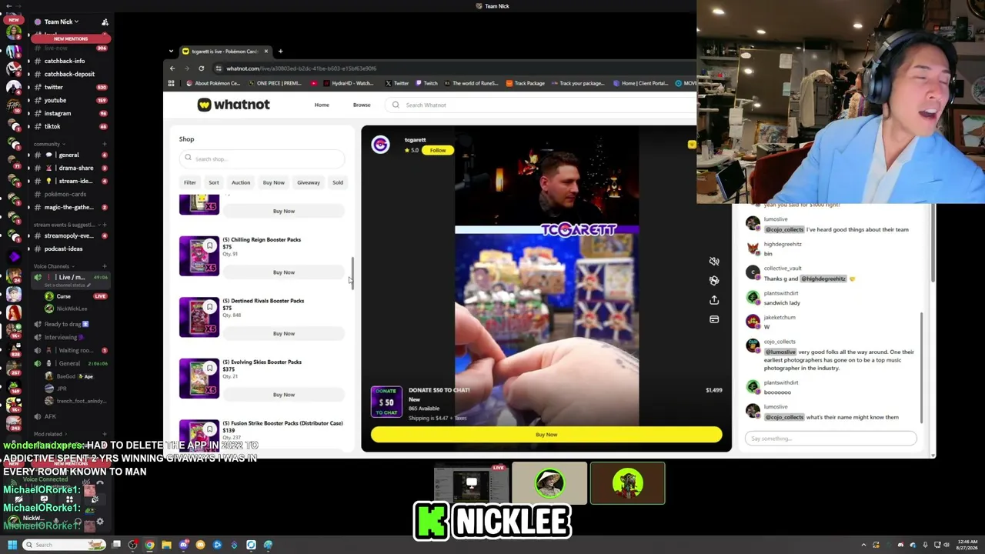Follow tcgarett
Image resolution: width=985 pixels, height=554 pixels.
point(438,150)
